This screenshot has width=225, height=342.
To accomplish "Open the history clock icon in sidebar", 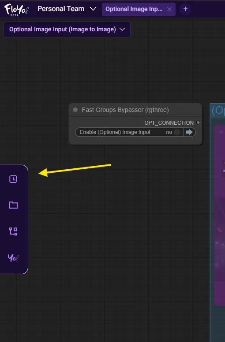I will (x=13, y=179).
